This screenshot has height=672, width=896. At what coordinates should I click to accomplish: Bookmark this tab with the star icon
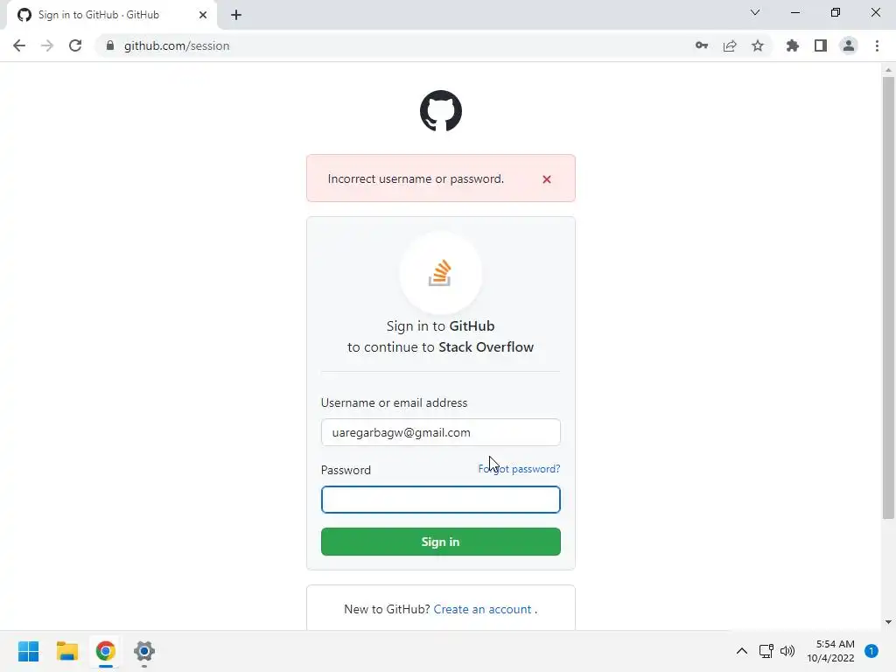758,45
